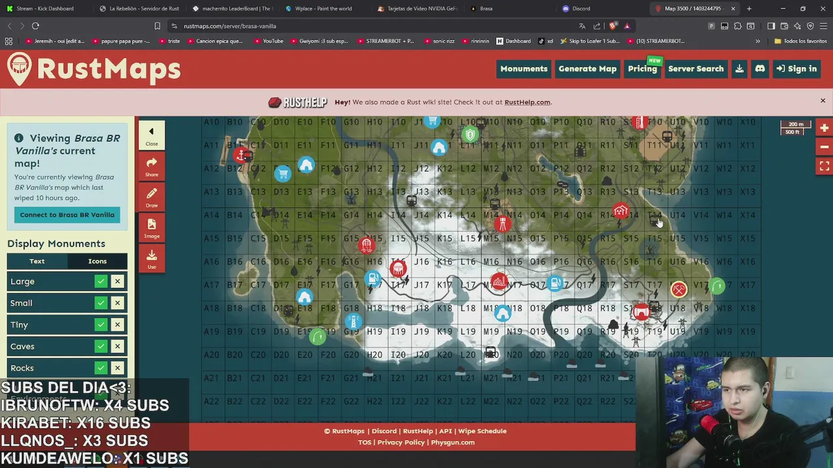The width and height of the screenshot is (833, 468).
Task: Disable Small monuments with X
Action: 117,303
